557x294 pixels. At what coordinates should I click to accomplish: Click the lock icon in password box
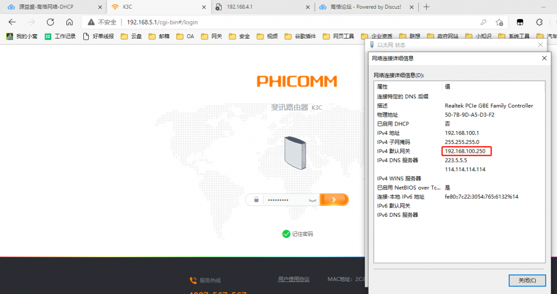(256, 199)
